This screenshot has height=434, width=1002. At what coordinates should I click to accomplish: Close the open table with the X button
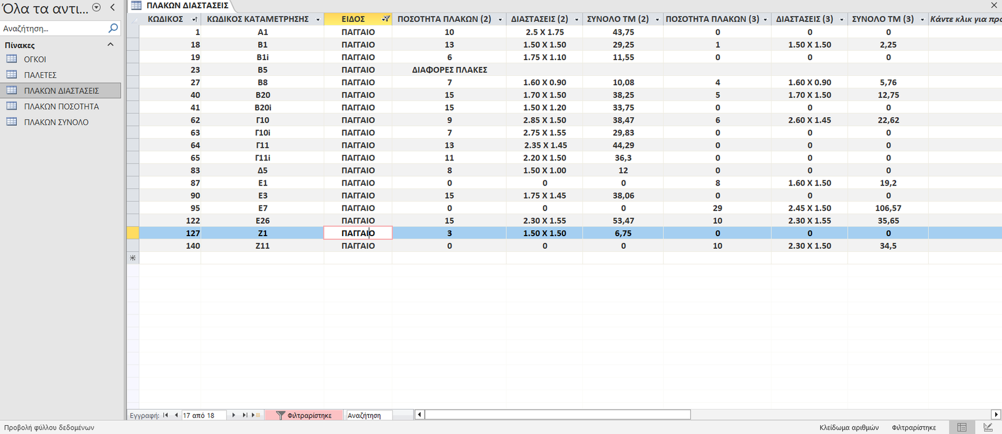[994, 6]
